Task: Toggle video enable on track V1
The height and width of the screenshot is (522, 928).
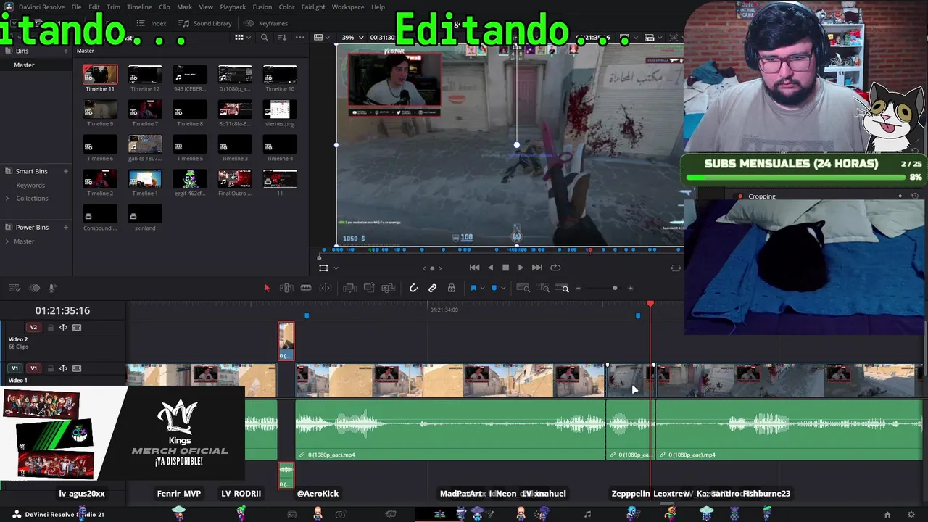Action: [x=77, y=369]
